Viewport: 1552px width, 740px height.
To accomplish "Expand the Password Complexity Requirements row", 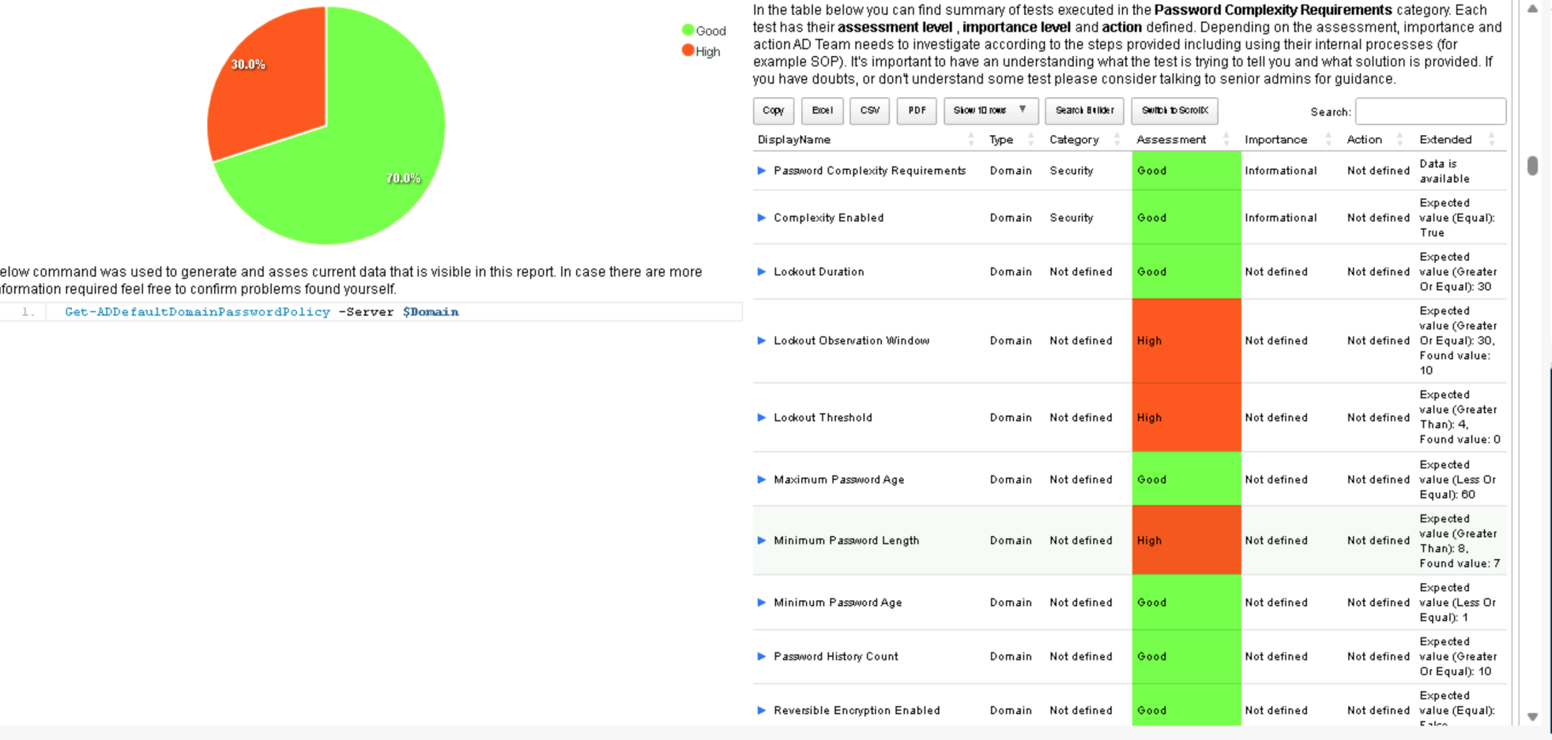I will coord(761,171).
